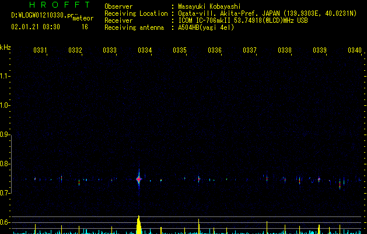Click the 0332 time marker
Image resolution: width=367 pixels, height=234 pixels.
click(x=75, y=50)
